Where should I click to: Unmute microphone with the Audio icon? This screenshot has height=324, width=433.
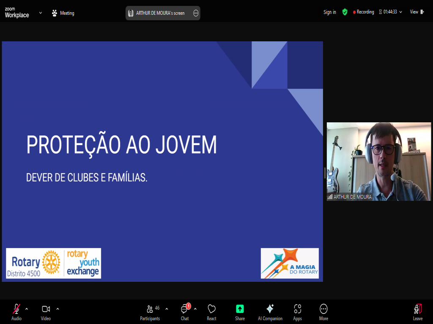coord(16,309)
